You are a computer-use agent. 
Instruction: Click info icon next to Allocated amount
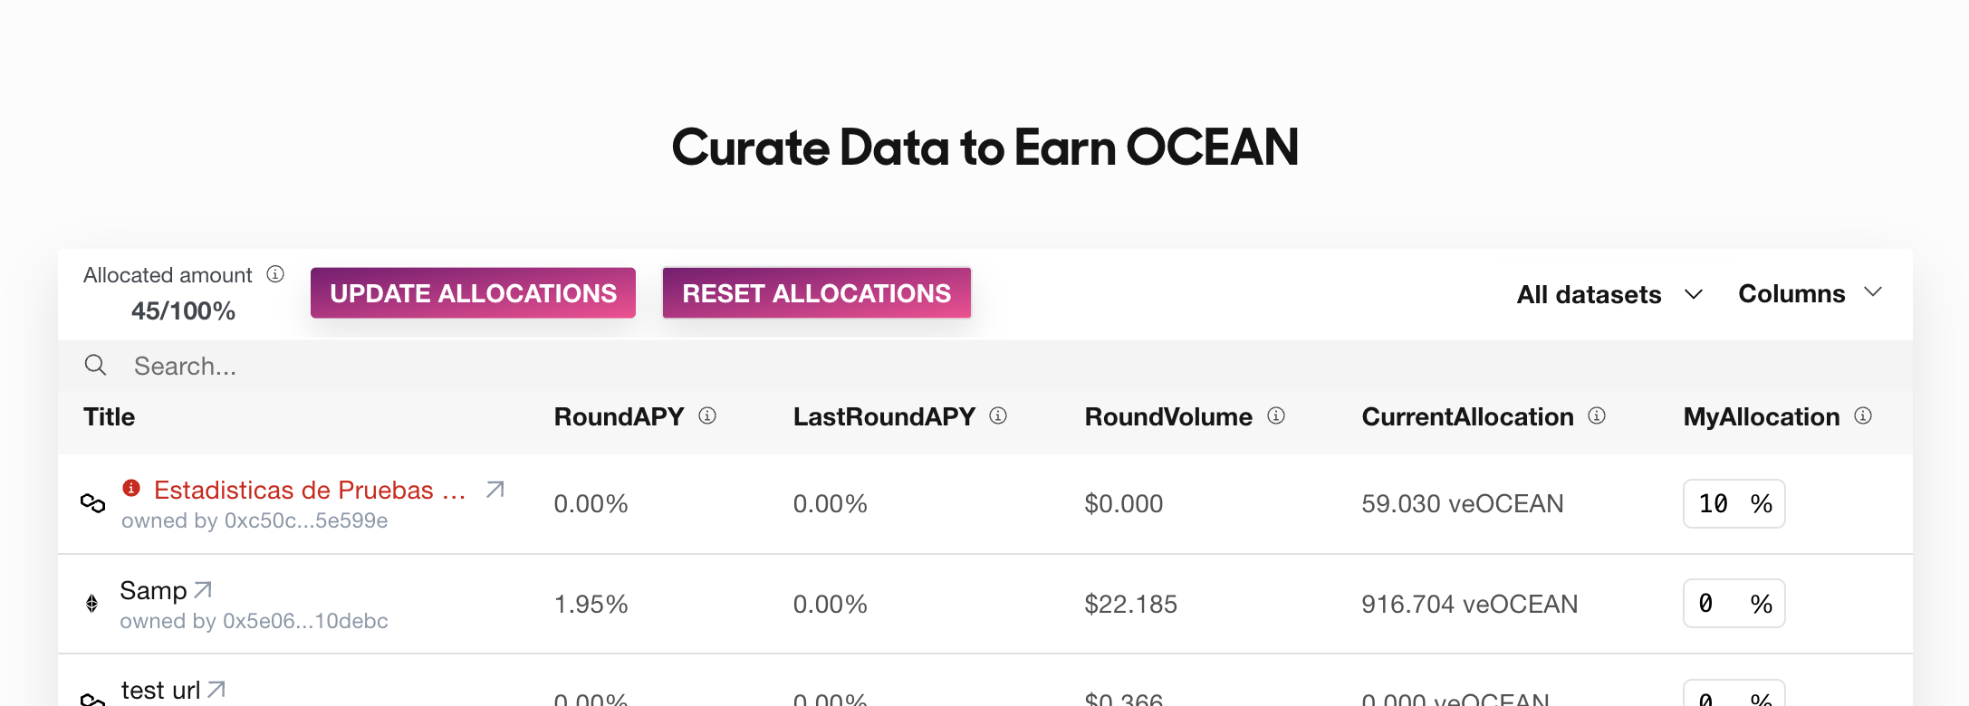pos(275,274)
